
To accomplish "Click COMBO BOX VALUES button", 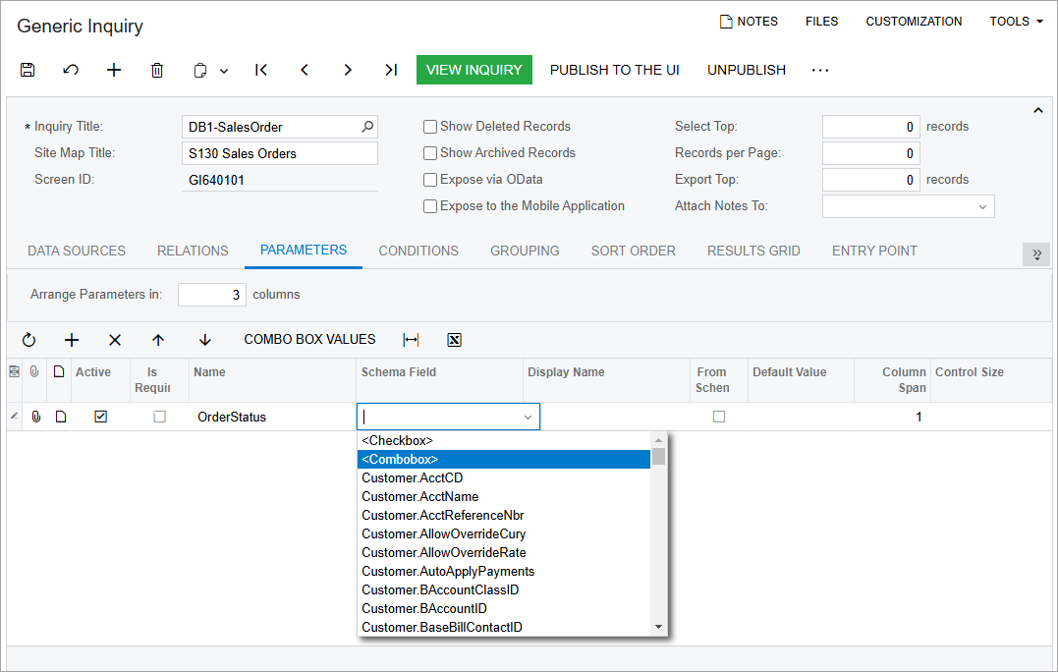I will click(309, 340).
